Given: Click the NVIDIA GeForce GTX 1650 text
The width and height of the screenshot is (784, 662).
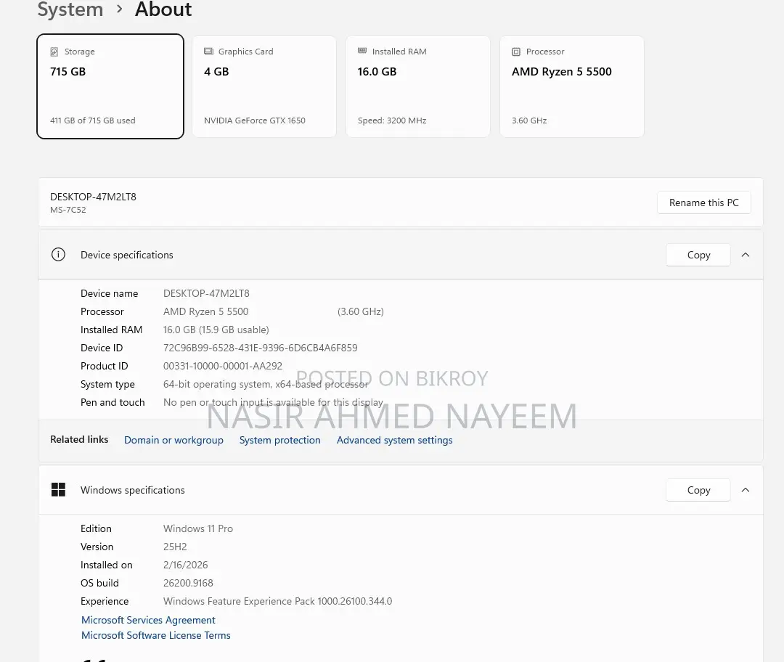Looking at the screenshot, I should point(255,120).
